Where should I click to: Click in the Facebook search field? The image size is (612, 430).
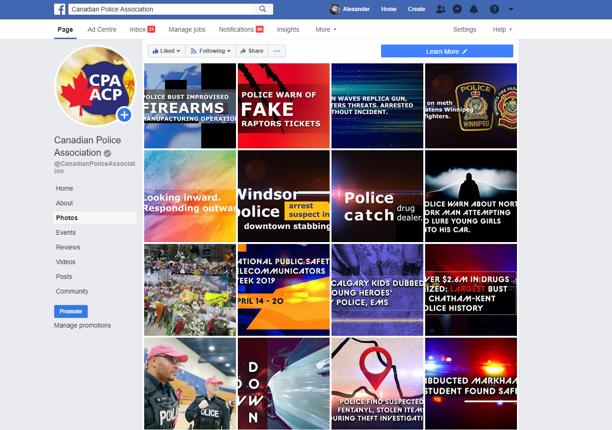[161, 9]
